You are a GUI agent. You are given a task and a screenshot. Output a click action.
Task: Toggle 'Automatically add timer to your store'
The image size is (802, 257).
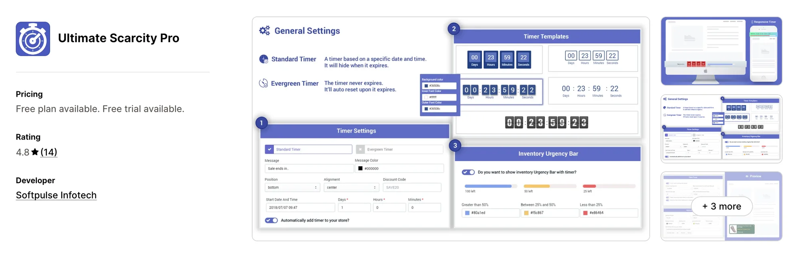click(x=271, y=220)
